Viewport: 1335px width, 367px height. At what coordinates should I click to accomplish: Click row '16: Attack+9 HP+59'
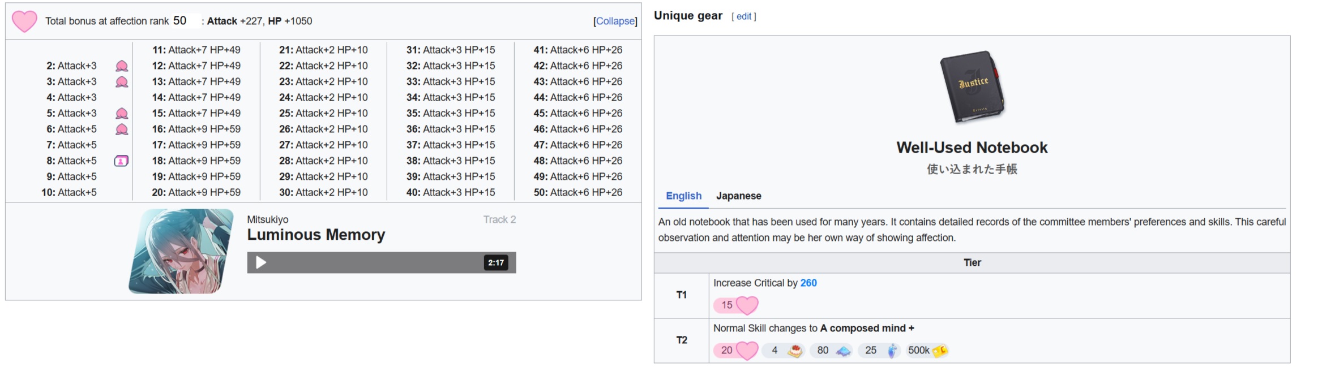pyautogui.click(x=196, y=129)
